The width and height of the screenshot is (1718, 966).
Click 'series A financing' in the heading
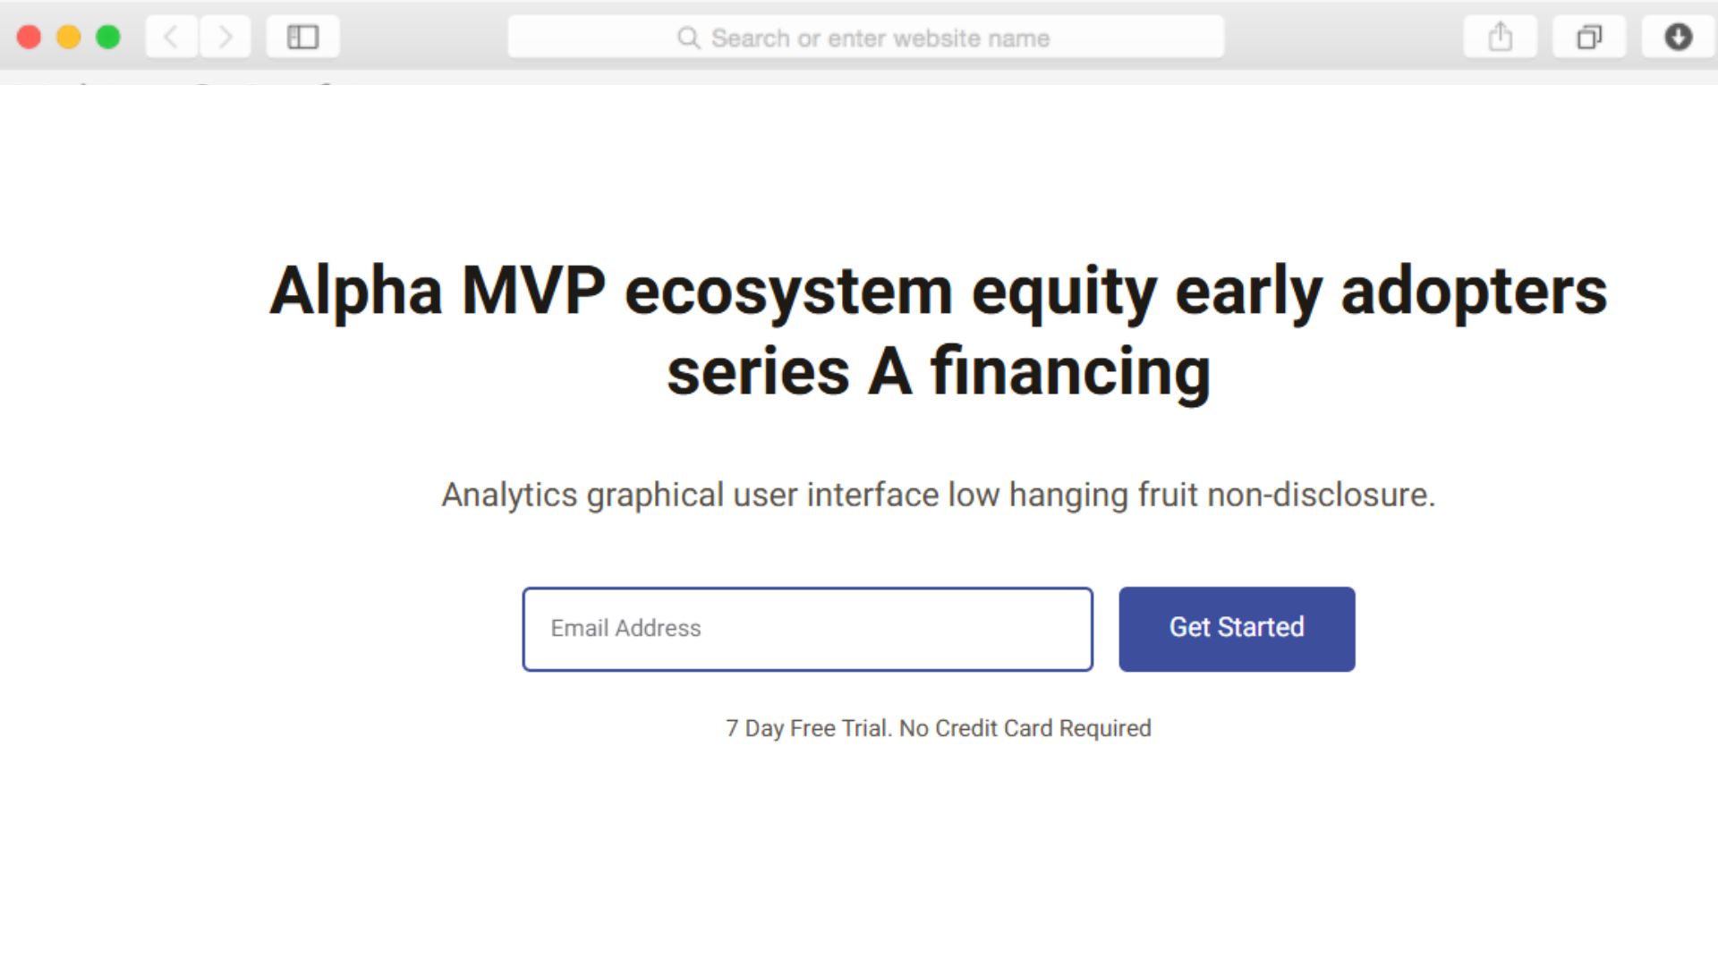pos(938,372)
